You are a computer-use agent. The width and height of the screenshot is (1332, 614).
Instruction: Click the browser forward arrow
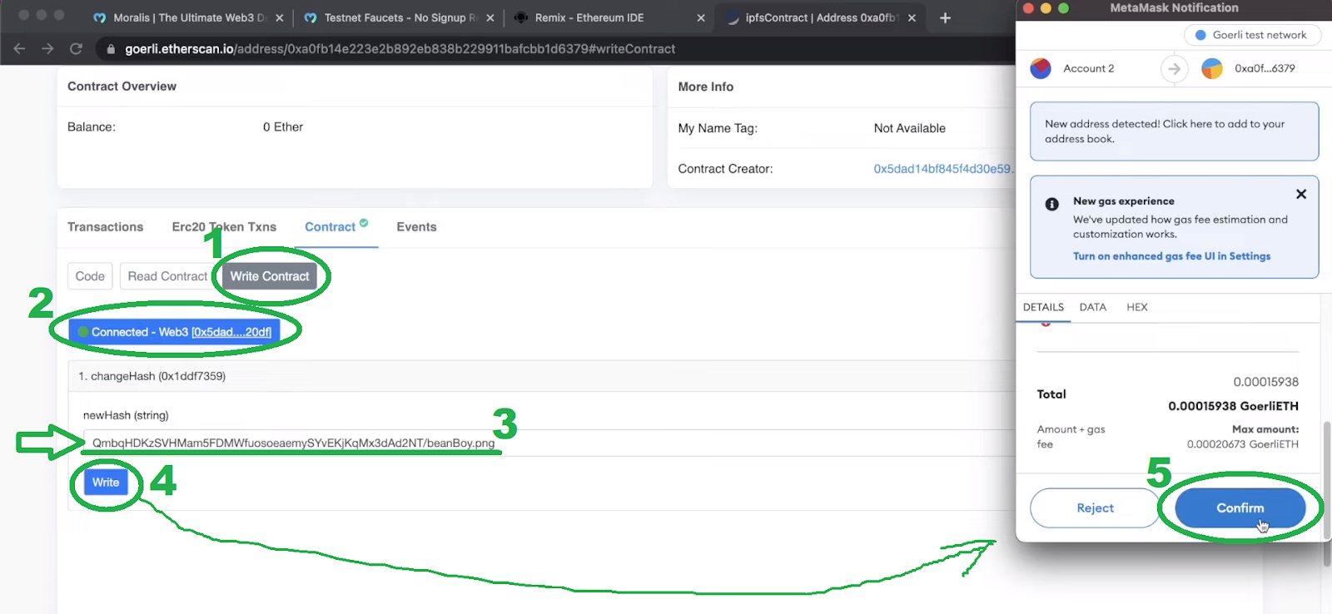[47, 49]
